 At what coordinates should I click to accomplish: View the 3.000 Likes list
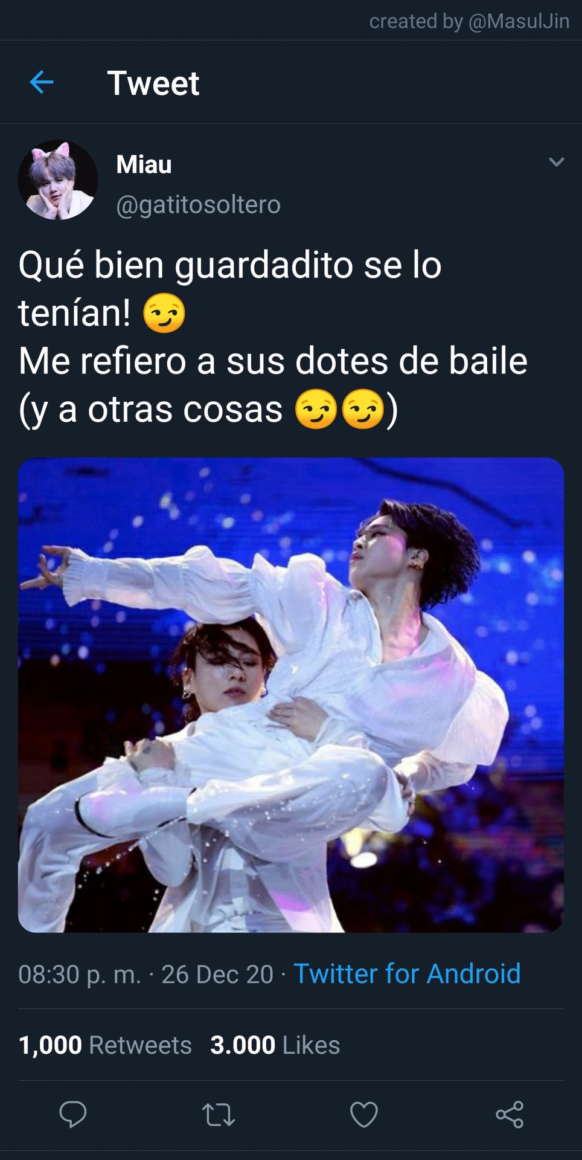coord(275,1045)
